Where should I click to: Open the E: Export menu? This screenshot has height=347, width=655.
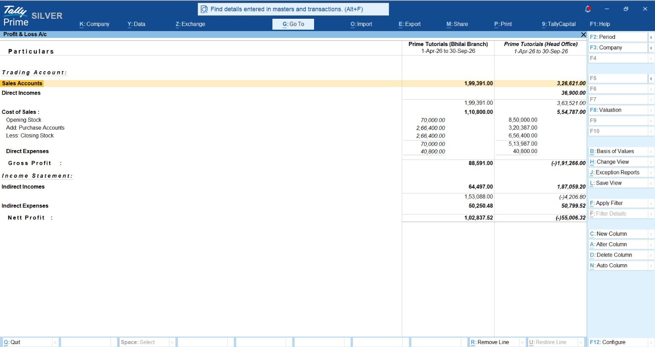click(410, 24)
